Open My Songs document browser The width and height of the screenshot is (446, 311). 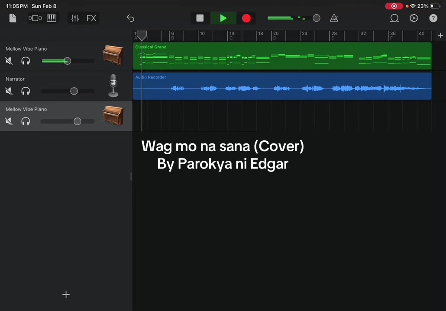pos(13,18)
